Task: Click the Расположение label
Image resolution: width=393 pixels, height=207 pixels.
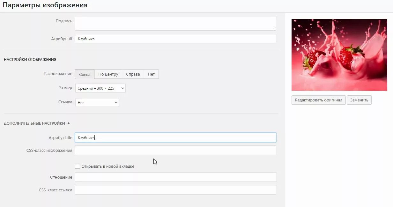Action: [58, 74]
